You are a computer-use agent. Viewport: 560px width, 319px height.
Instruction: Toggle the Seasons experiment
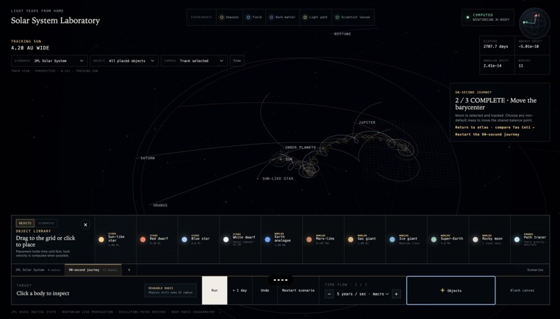pyautogui.click(x=229, y=17)
